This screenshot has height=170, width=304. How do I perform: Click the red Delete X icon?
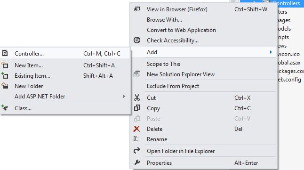pyautogui.click(x=136, y=129)
